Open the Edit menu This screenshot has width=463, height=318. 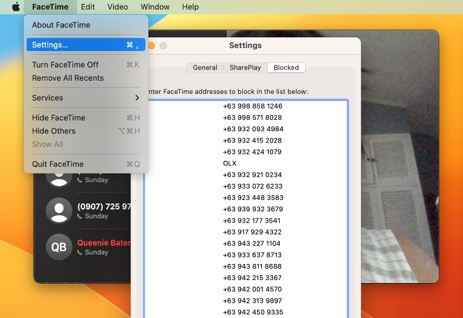click(88, 7)
